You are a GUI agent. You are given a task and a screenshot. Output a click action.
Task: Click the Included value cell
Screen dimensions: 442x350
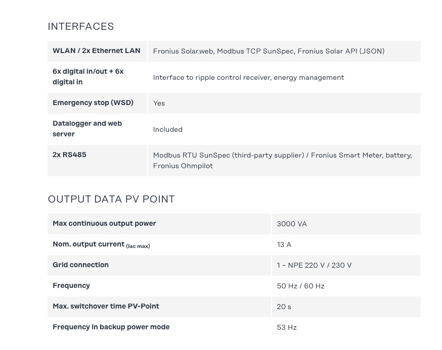tap(168, 129)
